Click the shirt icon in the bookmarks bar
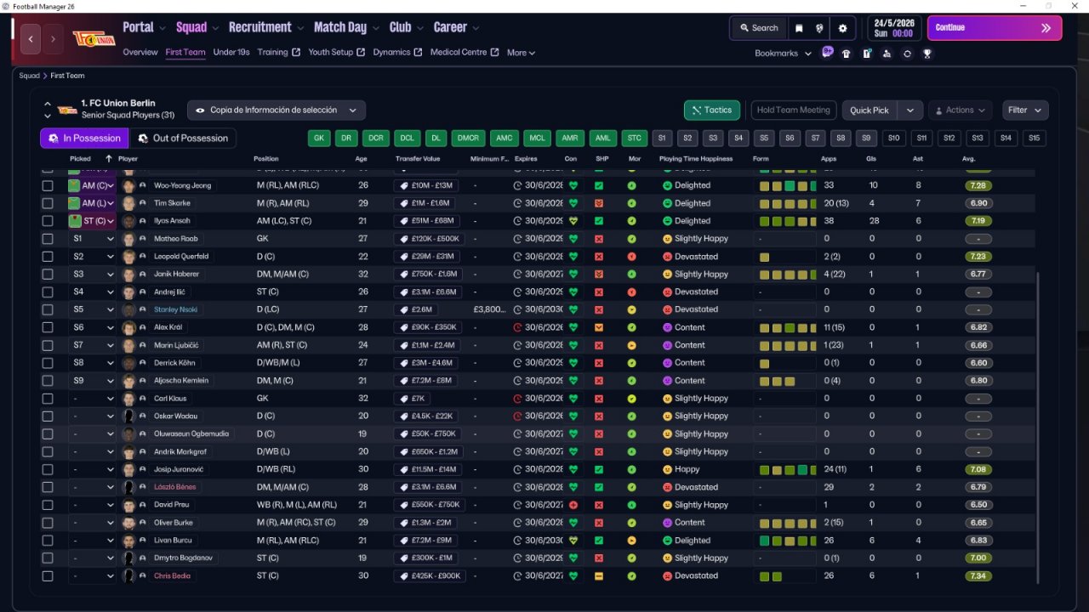The image size is (1089, 612). [x=846, y=53]
